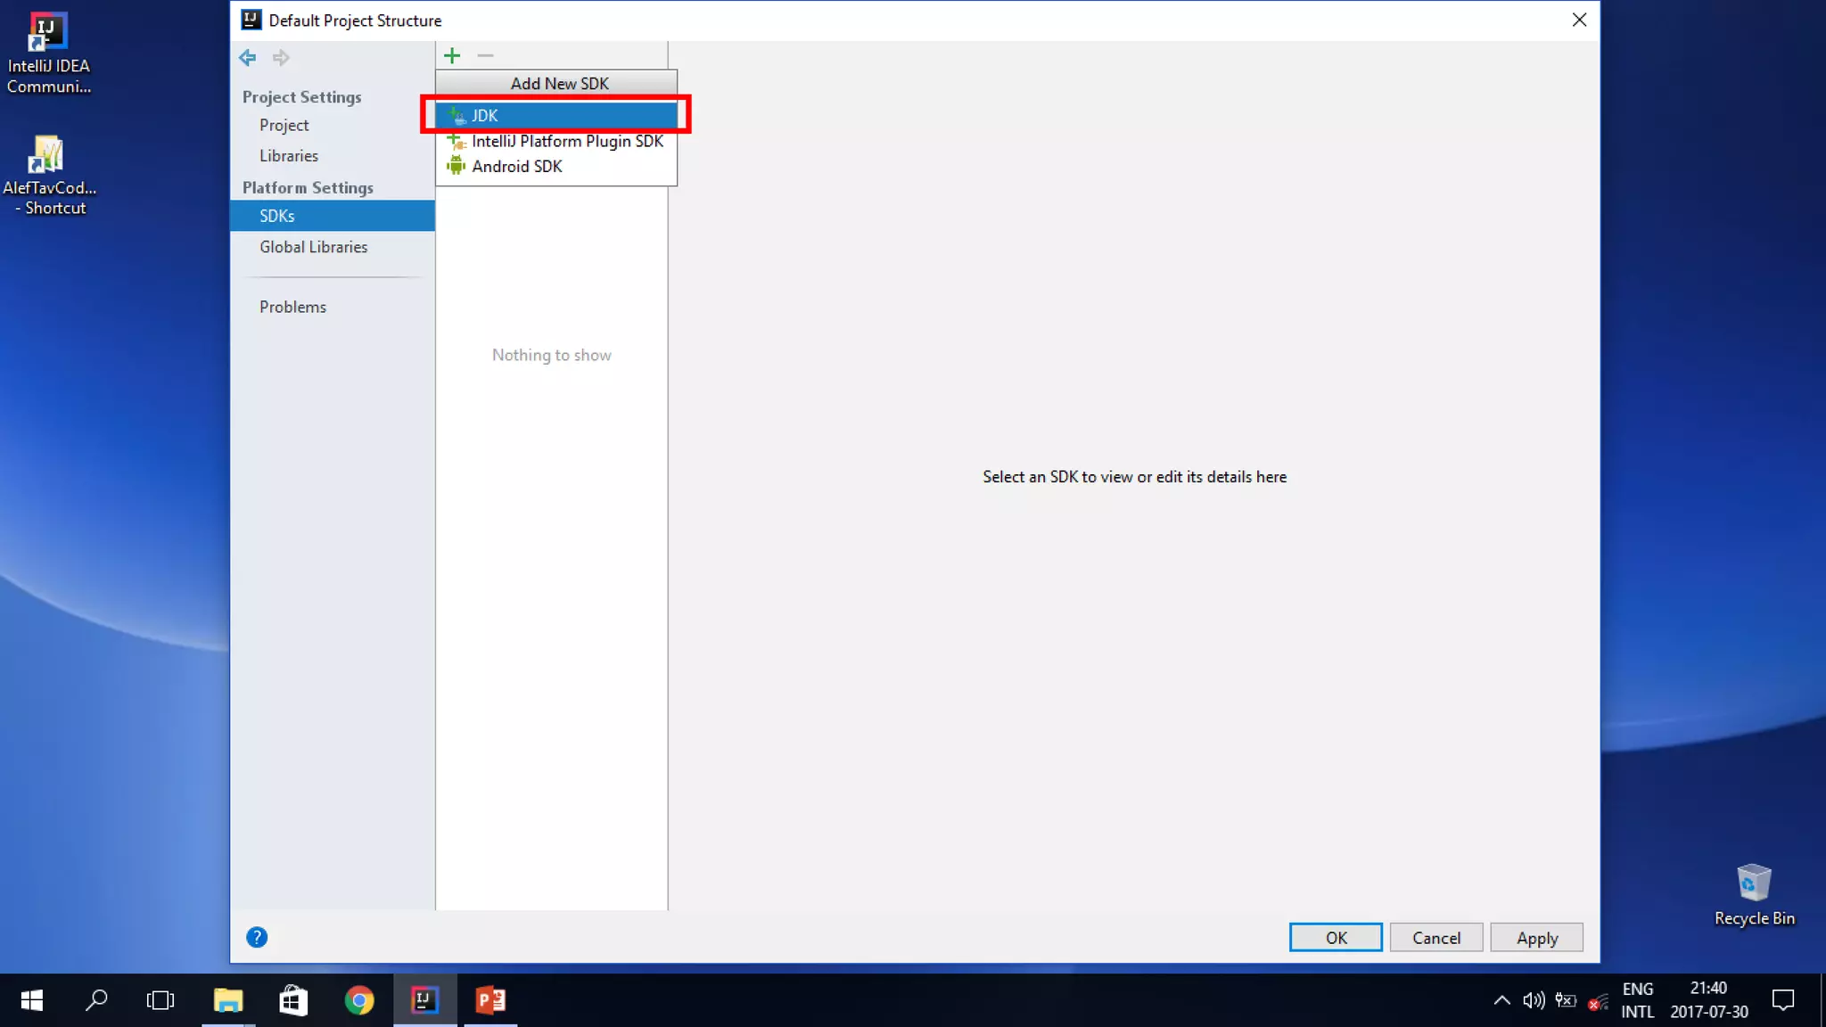Open the Project settings item

pos(284,126)
